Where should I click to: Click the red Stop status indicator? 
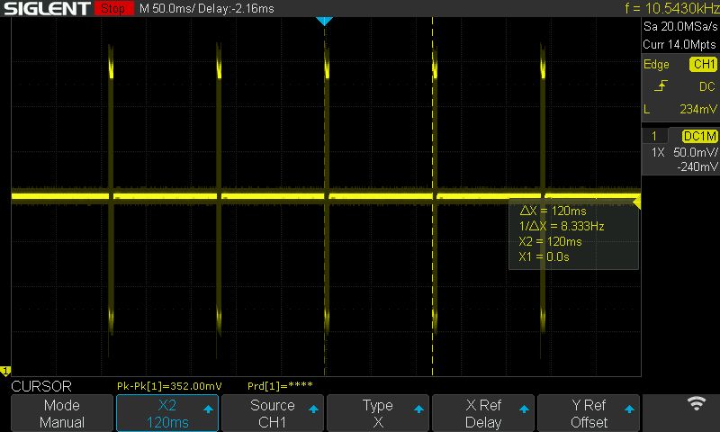tap(113, 8)
